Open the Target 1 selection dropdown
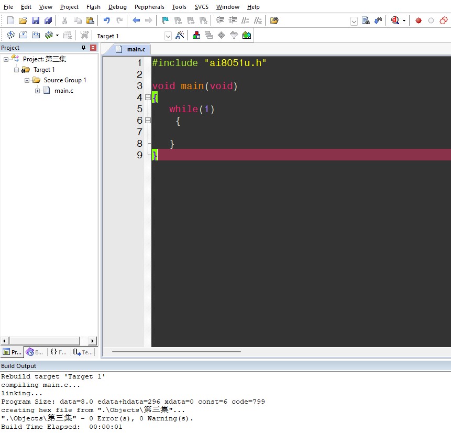Image resolution: width=451 pixels, height=433 pixels. click(168, 36)
